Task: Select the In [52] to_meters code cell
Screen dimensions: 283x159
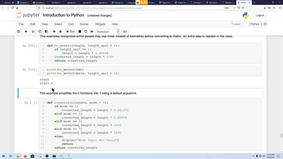Action: pos(150,53)
